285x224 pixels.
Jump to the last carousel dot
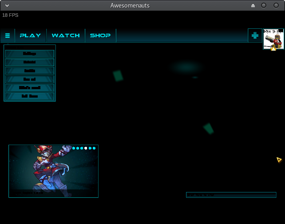coord(94,148)
